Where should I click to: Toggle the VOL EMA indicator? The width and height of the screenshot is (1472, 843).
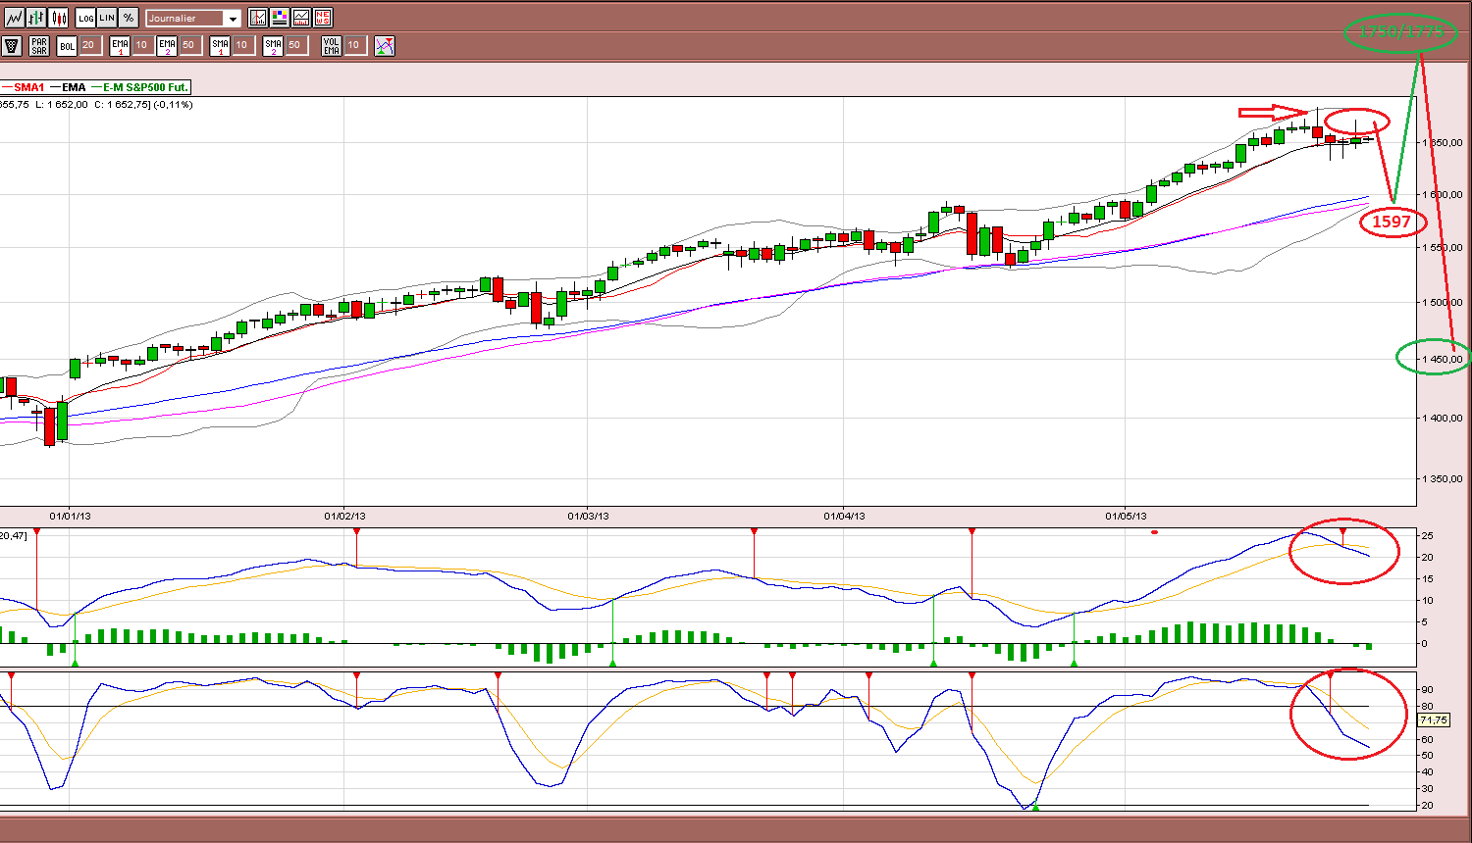(332, 46)
